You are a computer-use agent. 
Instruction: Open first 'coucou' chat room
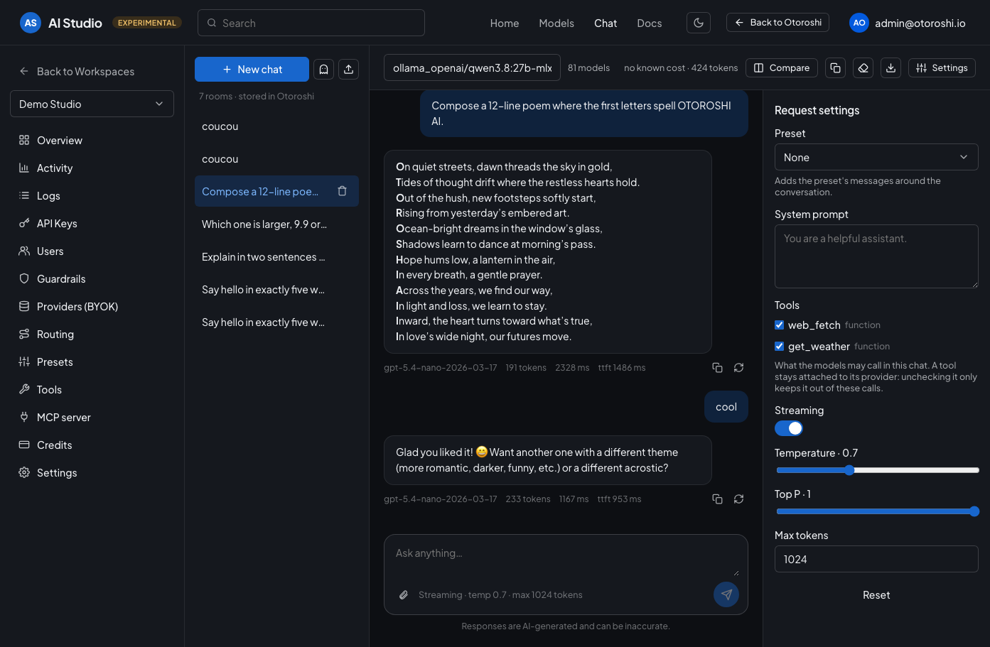(x=276, y=126)
